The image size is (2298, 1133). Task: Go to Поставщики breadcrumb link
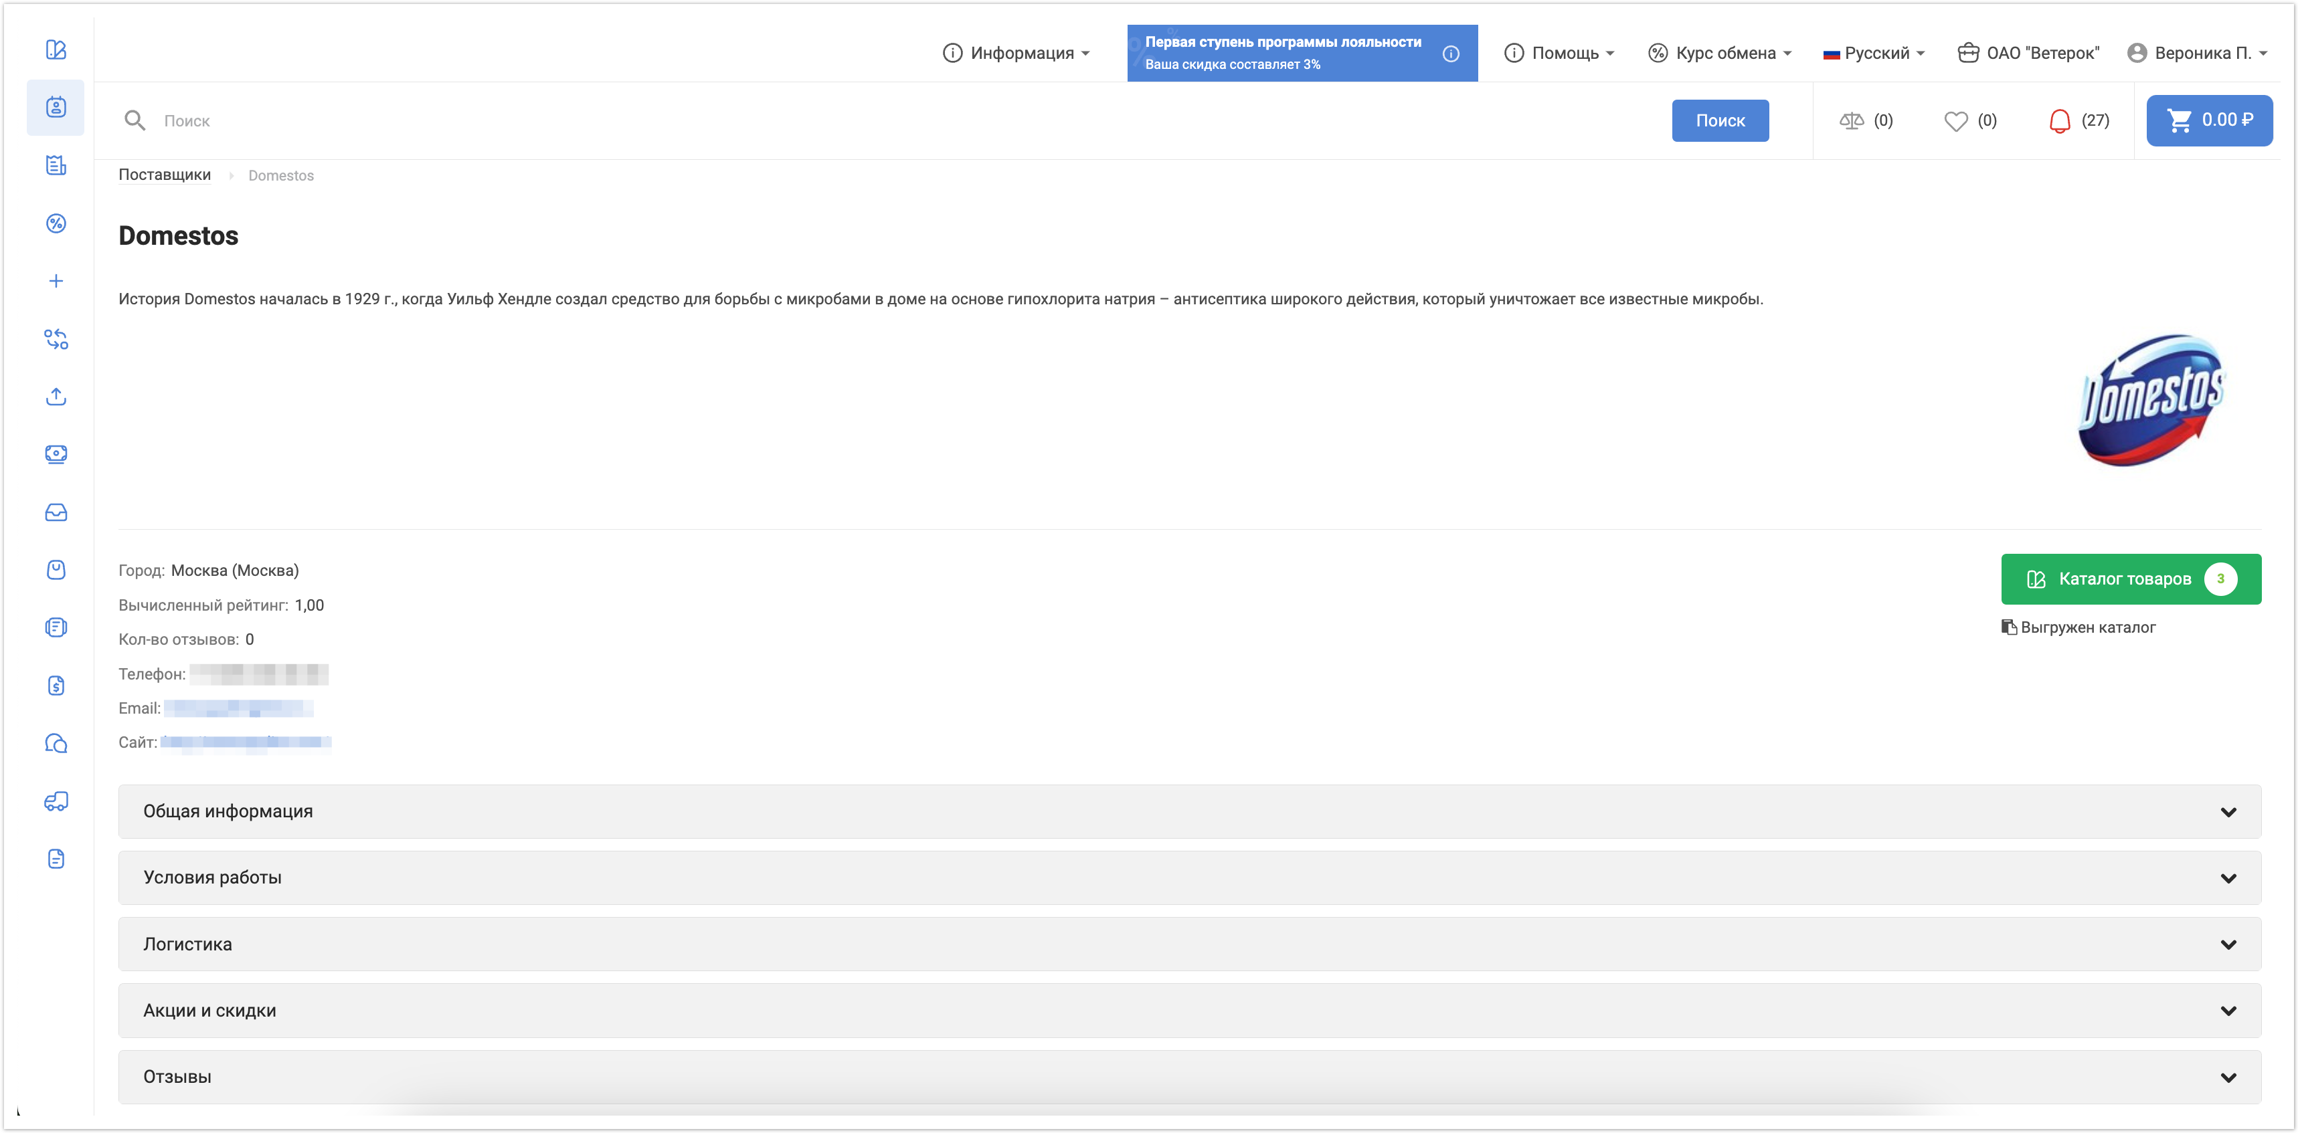pyautogui.click(x=164, y=175)
